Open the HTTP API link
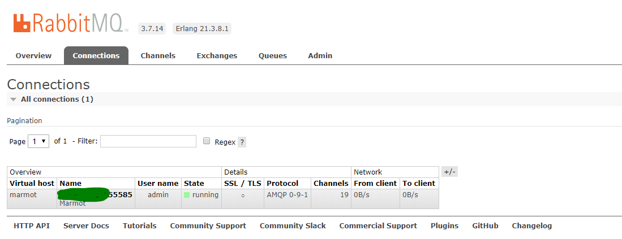Screen dimensions: 622x239 pos(32,226)
